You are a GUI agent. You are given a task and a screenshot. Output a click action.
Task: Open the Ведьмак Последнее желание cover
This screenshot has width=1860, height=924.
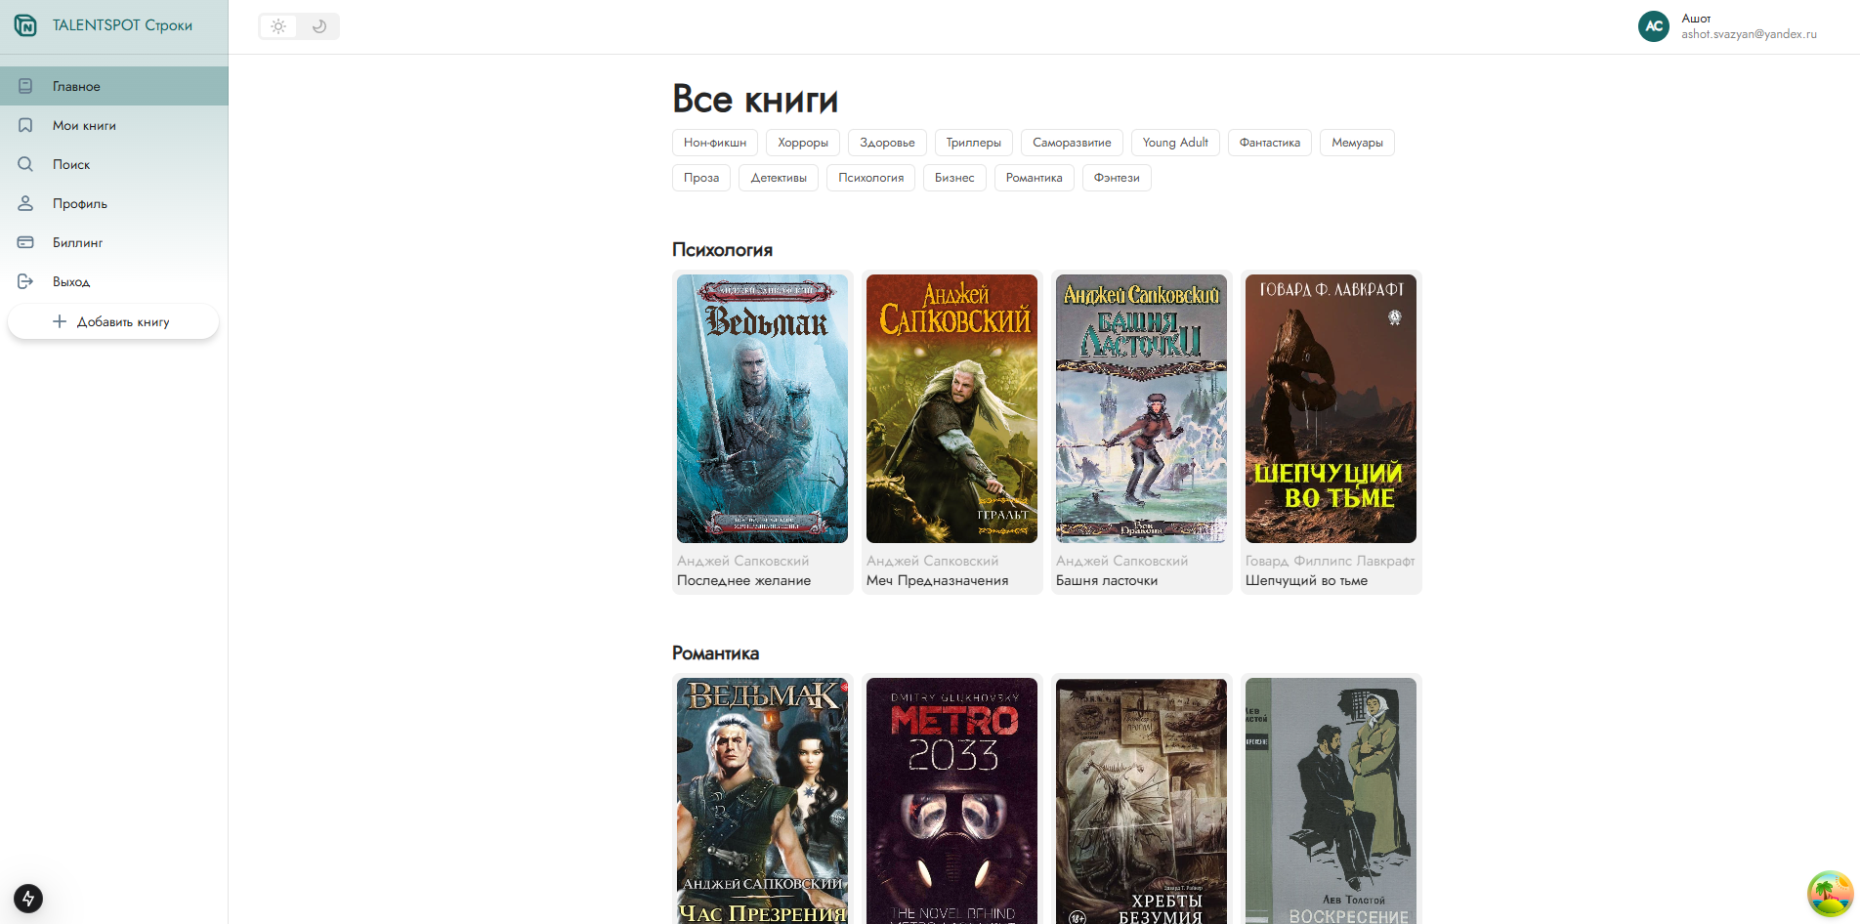click(762, 408)
